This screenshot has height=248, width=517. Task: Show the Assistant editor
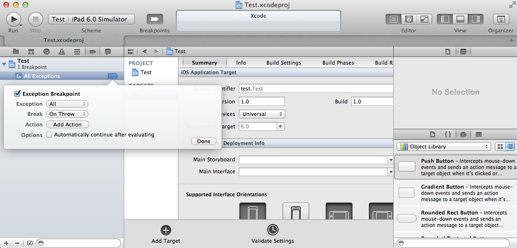[409, 19]
